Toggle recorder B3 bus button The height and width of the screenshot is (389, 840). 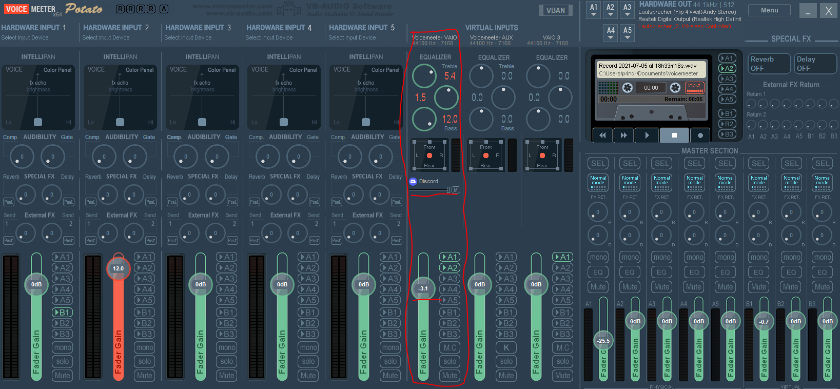[727, 134]
